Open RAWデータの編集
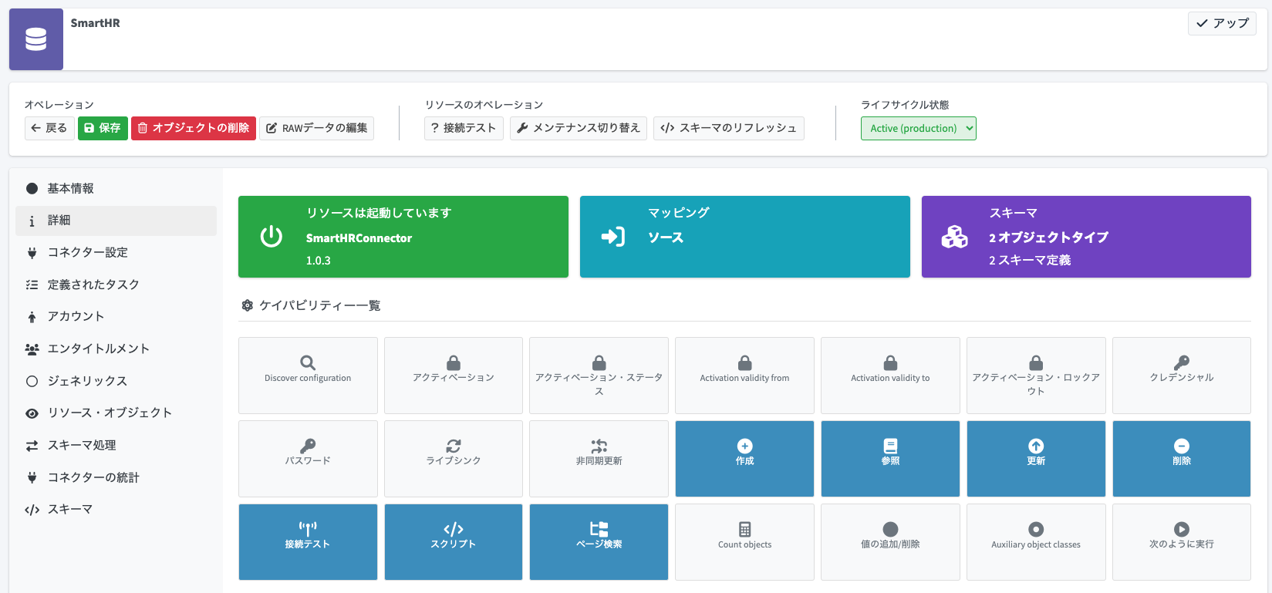The width and height of the screenshot is (1272, 593). 316,128
